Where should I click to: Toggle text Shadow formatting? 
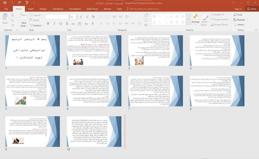coord(67,24)
